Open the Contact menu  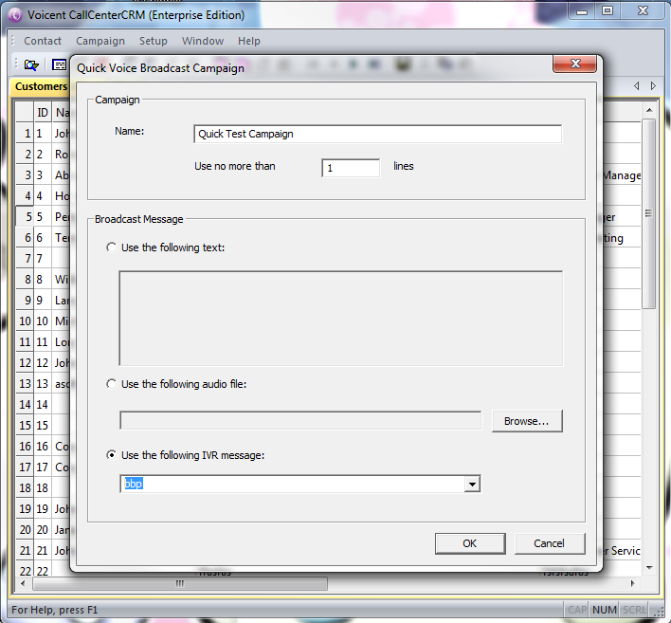[43, 41]
